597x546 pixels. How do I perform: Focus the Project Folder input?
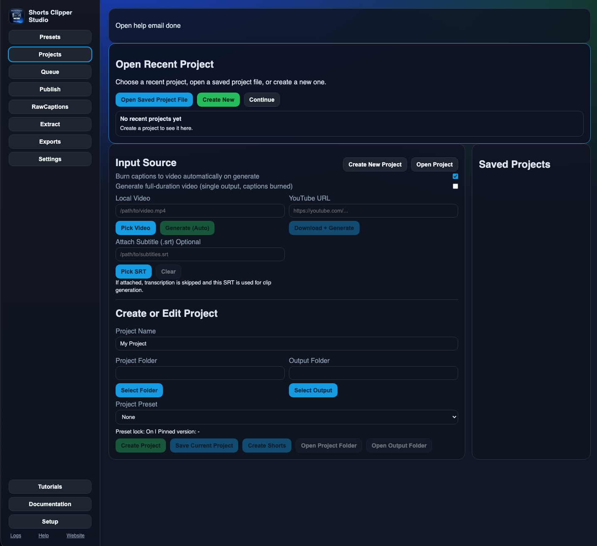[x=200, y=373]
